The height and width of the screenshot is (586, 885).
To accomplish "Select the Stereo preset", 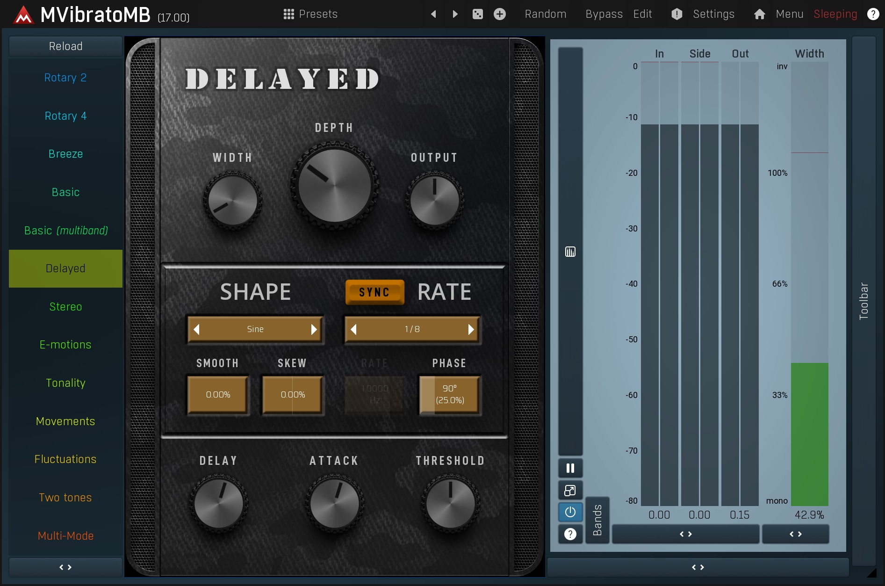I will 65,307.
